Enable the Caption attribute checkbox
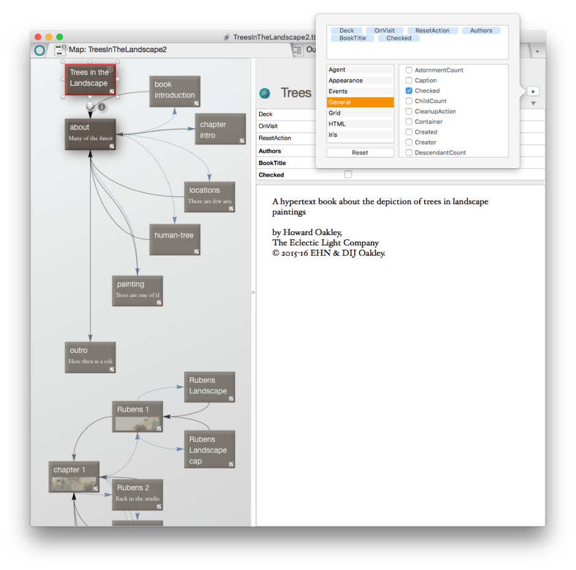The width and height of the screenshot is (576, 570). (409, 80)
